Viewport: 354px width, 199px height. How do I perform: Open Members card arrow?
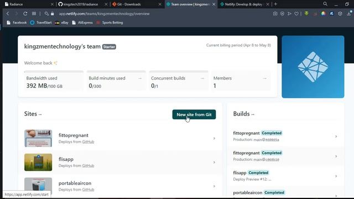tap(264, 78)
